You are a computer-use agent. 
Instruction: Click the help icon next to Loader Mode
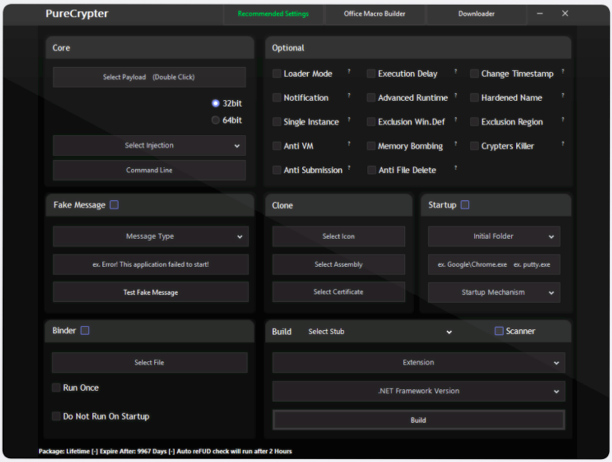click(349, 71)
